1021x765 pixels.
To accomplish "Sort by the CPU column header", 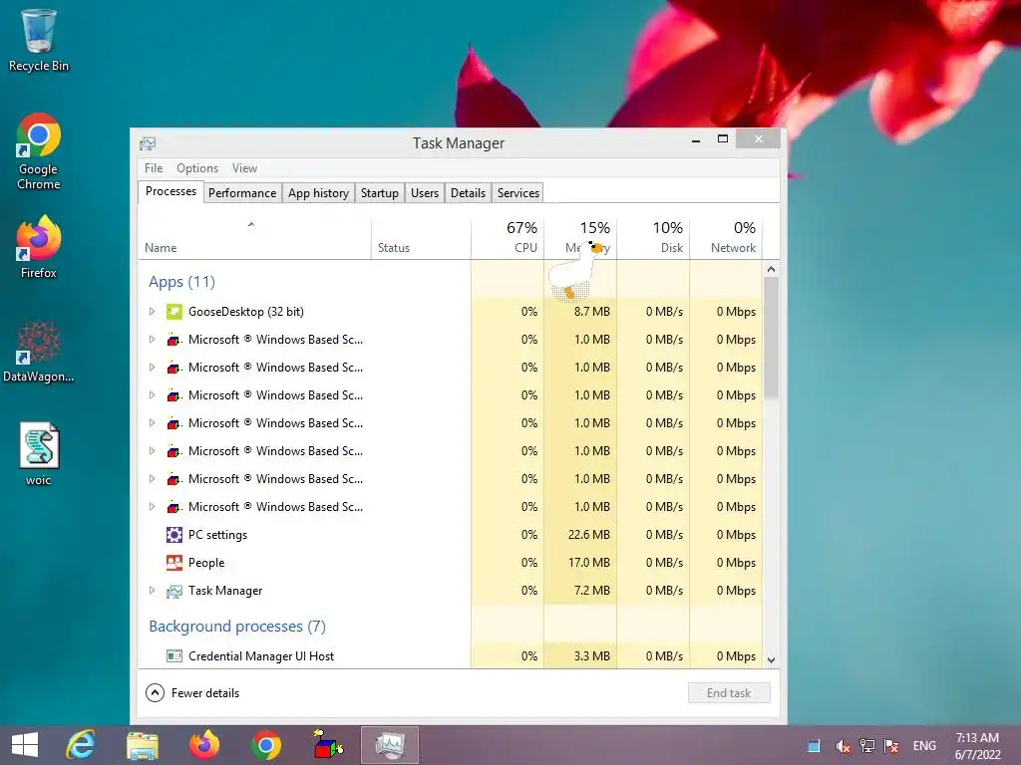I will point(508,237).
